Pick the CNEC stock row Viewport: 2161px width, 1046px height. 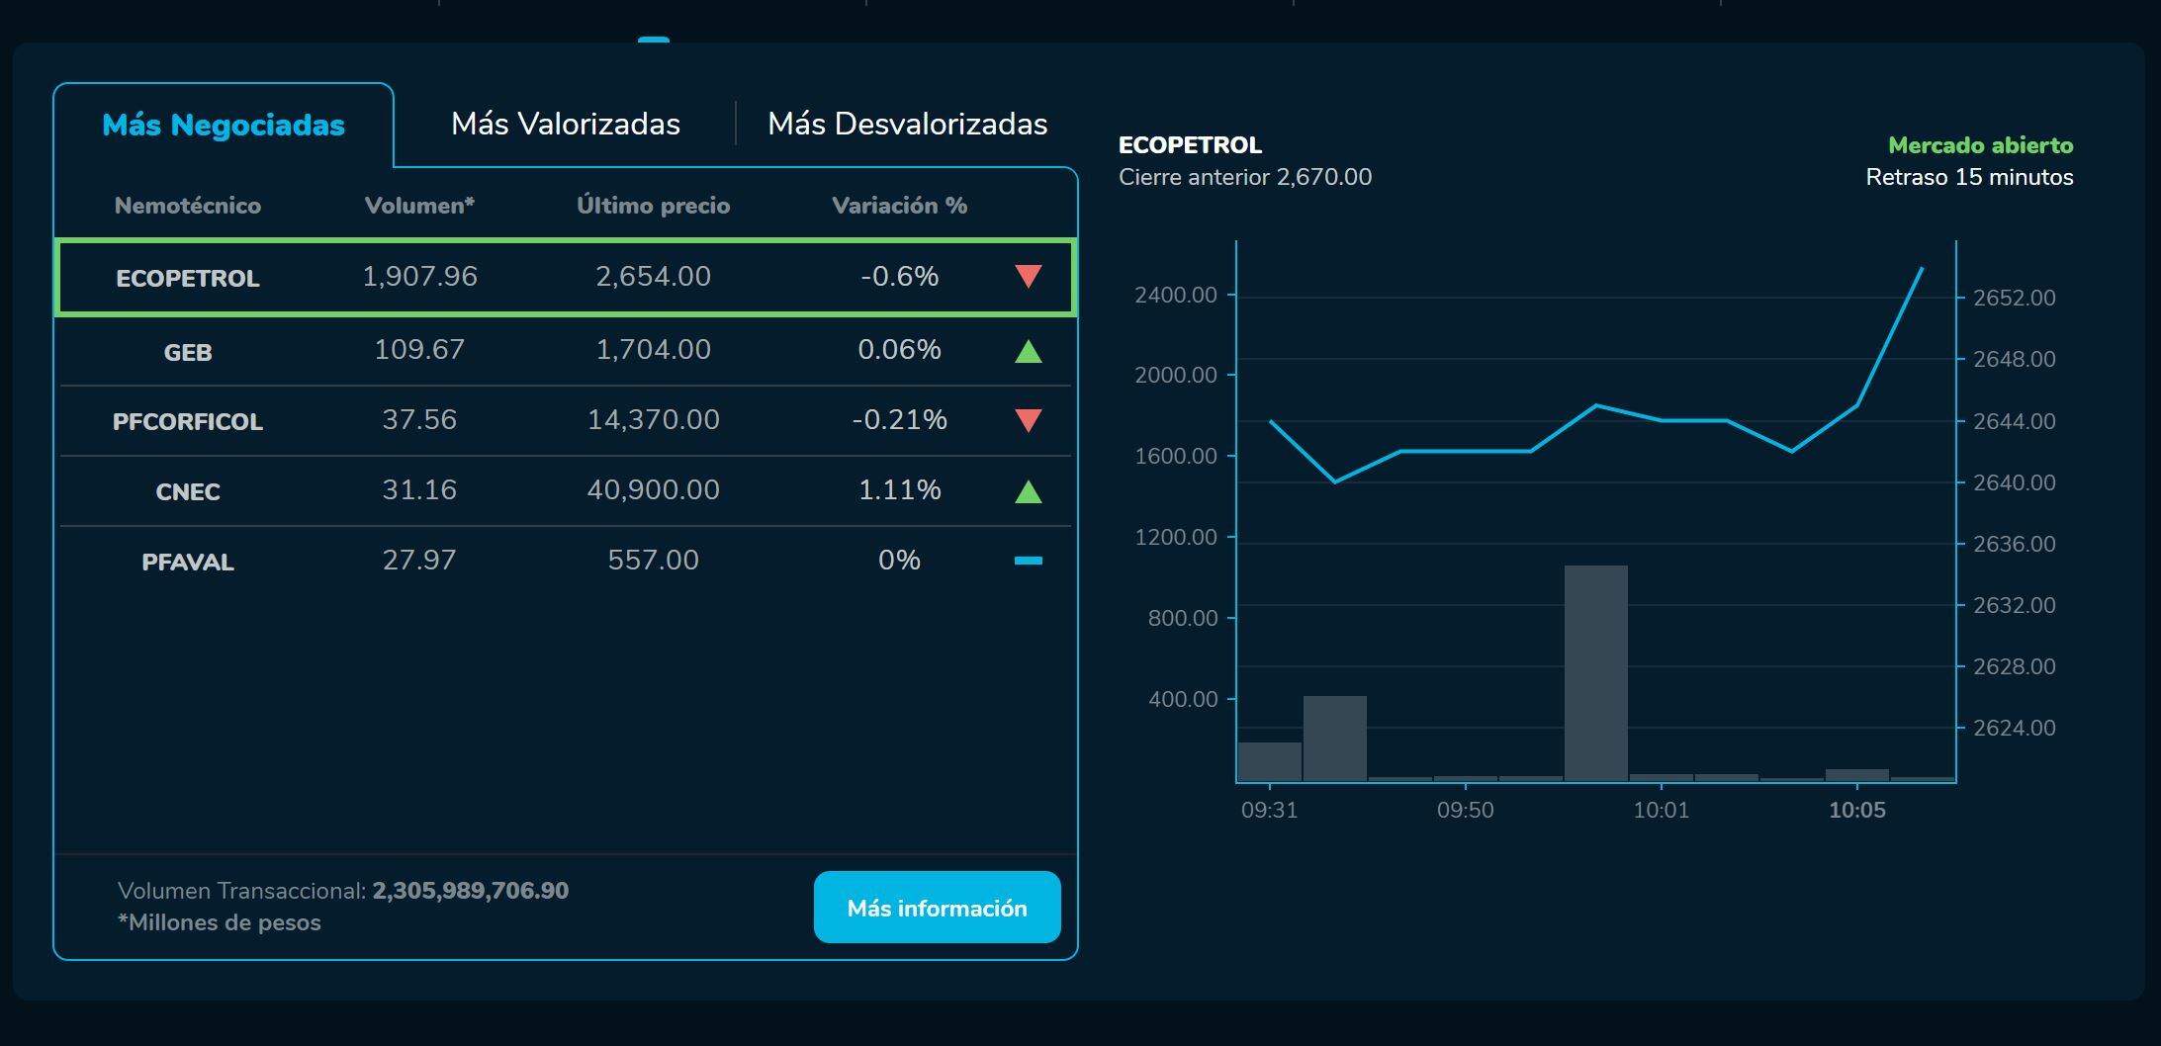click(188, 492)
